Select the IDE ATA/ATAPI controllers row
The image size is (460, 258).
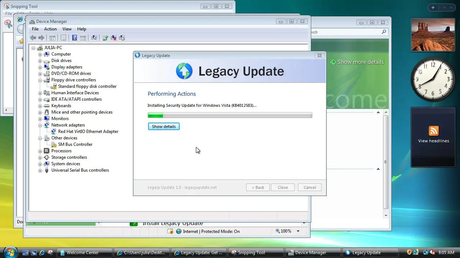[76, 99]
